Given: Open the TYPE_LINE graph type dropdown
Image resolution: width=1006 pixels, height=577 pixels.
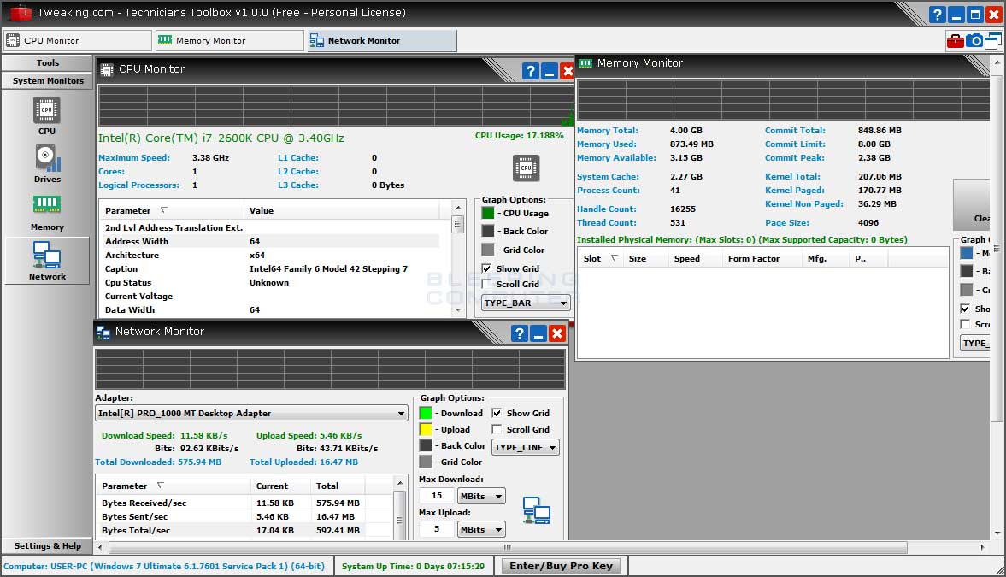Looking at the screenshot, I should click(x=526, y=447).
